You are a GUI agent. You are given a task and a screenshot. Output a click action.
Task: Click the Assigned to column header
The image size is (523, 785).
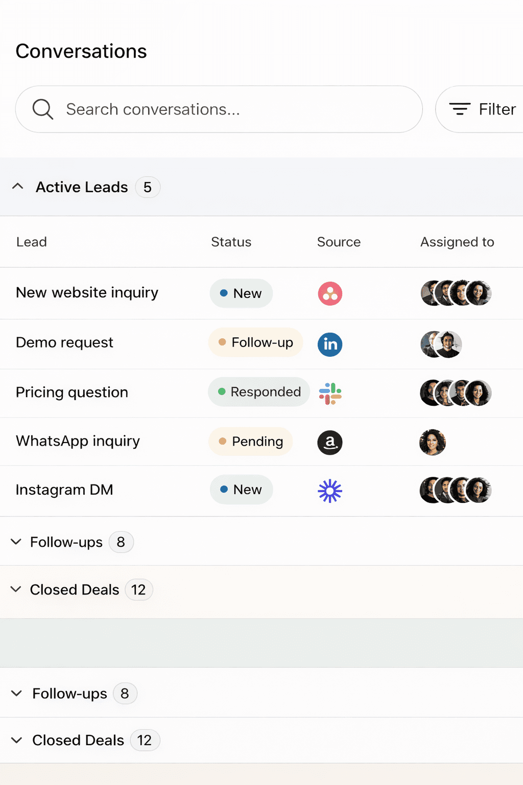tap(457, 242)
